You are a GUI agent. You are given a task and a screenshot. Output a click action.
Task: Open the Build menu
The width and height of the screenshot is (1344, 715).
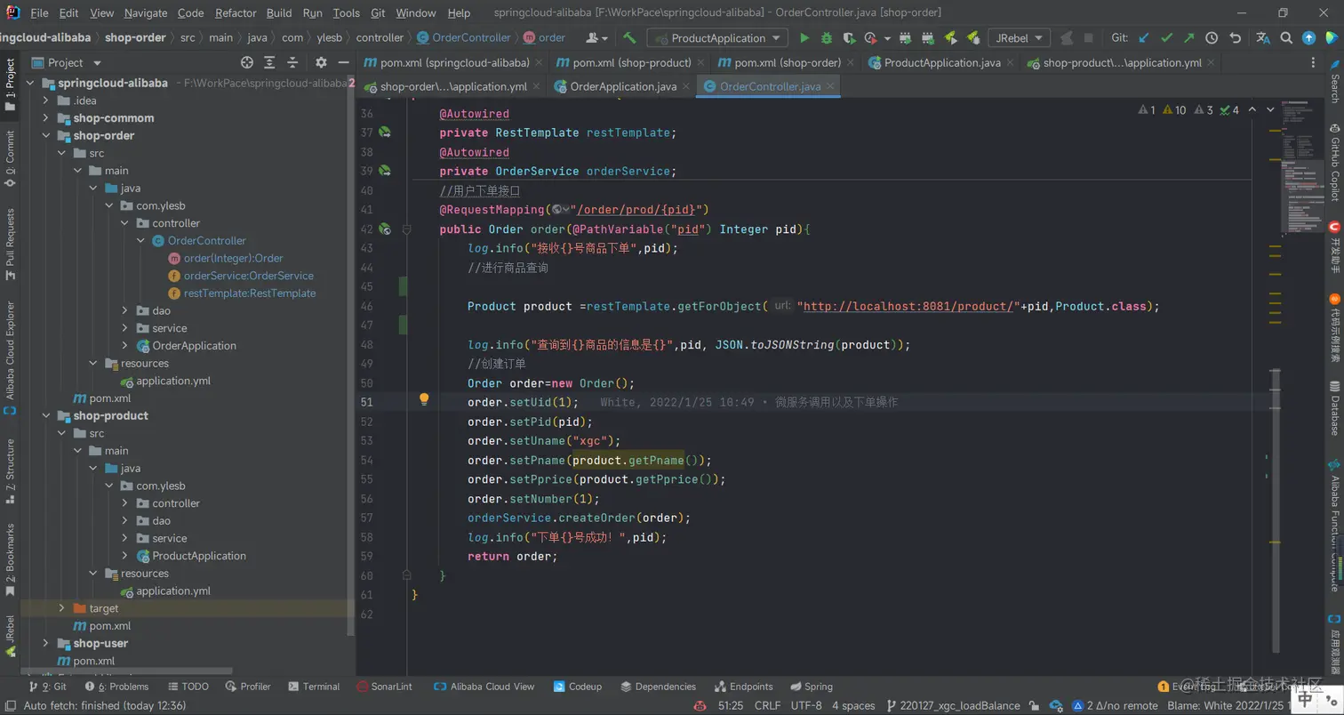click(279, 12)
